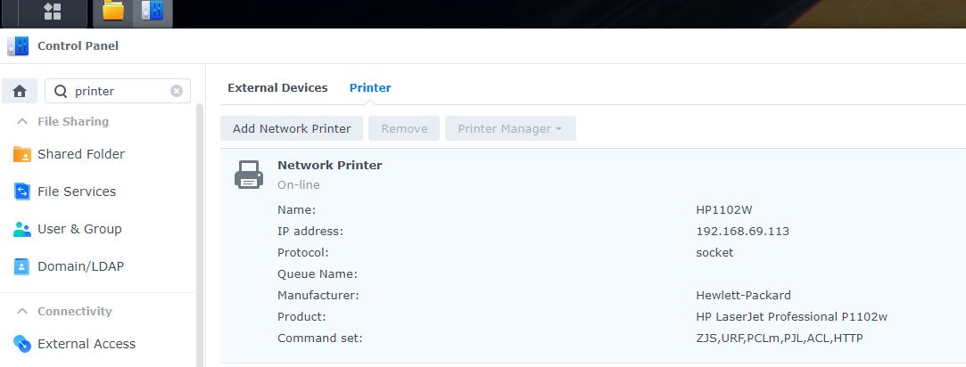The image size is (966, 367).
Task: Open the Domain/LDAP icon
Action: (x=22, y=267)
